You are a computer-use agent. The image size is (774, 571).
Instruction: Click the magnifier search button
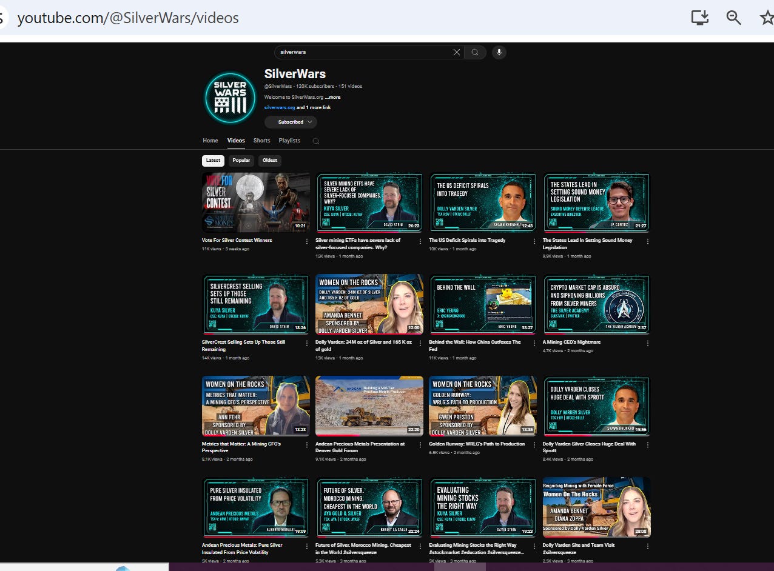(x=475, y=52)
